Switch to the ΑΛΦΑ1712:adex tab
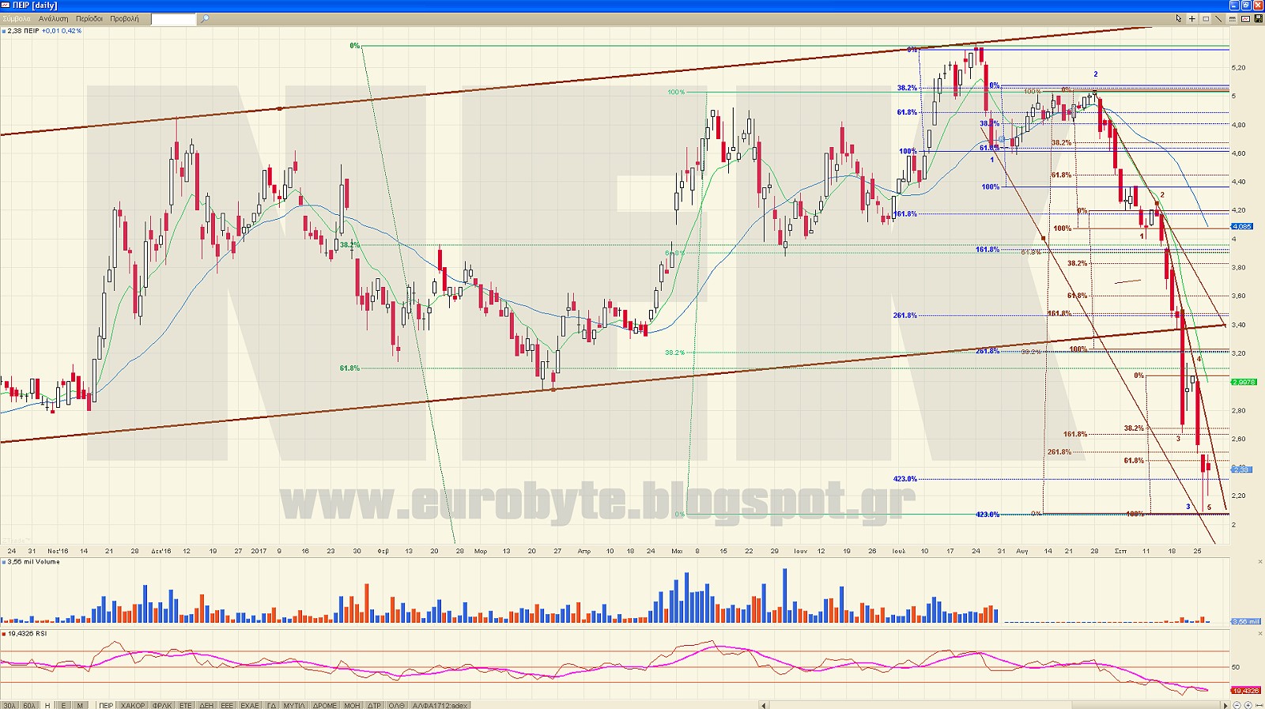 tap(440, 705)
